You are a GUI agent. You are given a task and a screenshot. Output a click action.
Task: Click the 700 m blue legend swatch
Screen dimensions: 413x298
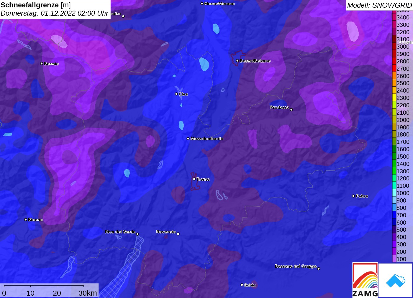click(394, 215)
